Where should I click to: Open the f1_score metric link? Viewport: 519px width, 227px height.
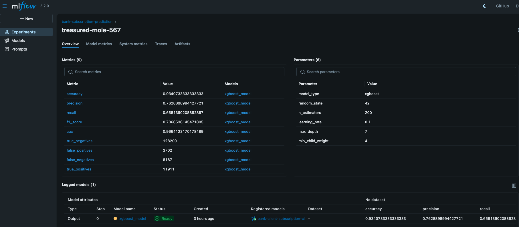point(74,122)
